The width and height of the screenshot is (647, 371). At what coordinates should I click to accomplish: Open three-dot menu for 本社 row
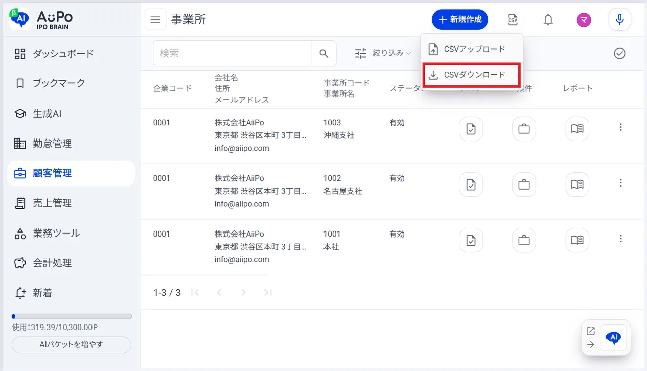[x=621, y=239]
